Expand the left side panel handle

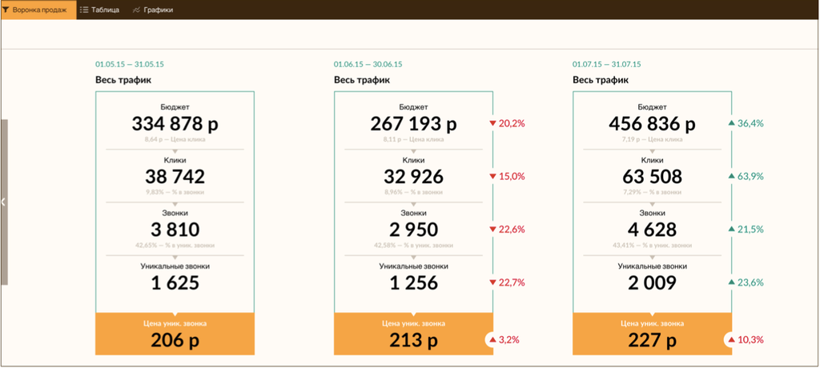tap(3, 202)
